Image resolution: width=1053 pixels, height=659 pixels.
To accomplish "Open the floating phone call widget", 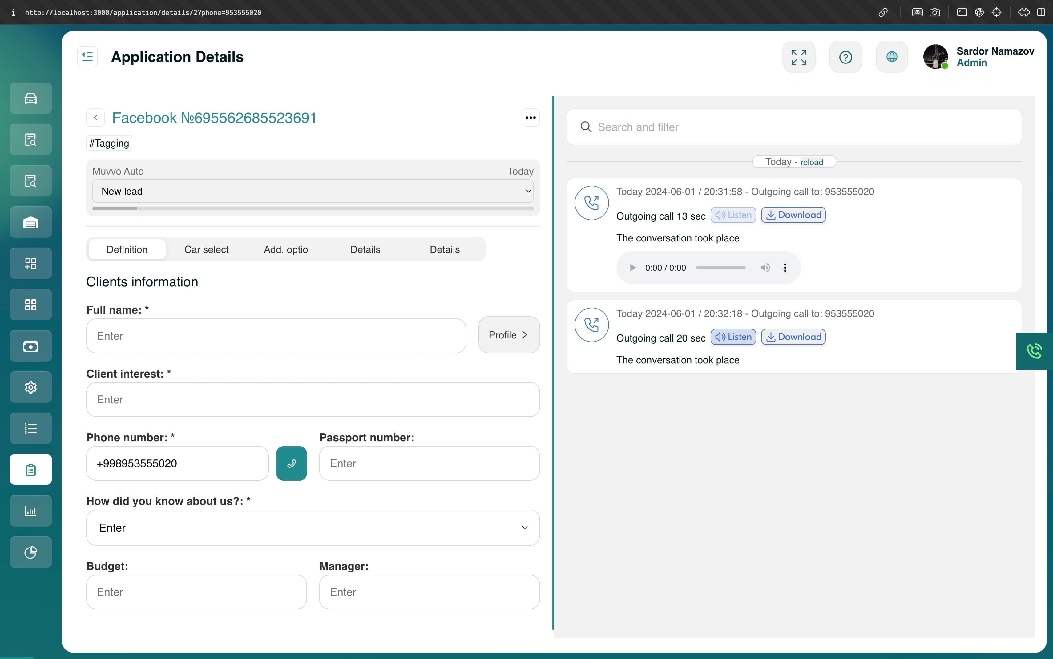I will pyautogui.click(x=1034, y=351).
